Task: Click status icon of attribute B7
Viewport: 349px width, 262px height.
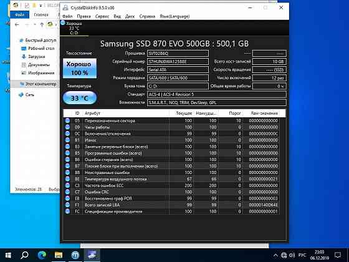Action: [67, 166]
